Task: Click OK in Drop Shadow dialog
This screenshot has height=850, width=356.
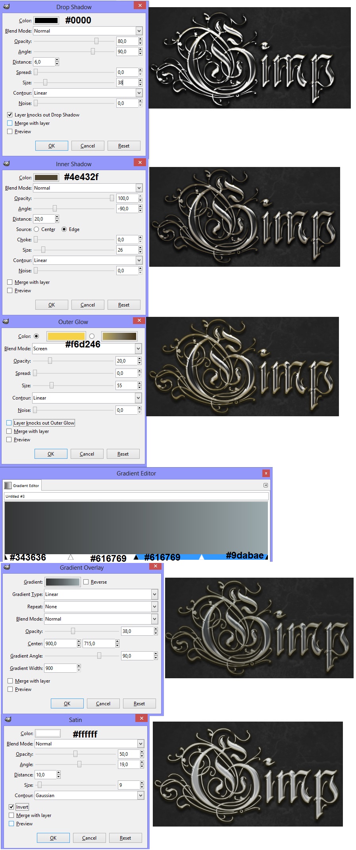Action: click(x=52, y=146)
